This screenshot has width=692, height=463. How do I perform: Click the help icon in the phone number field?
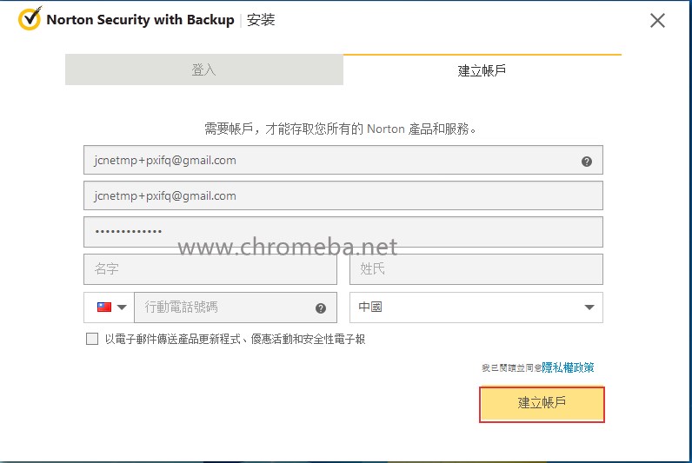[x=321, y=308]
